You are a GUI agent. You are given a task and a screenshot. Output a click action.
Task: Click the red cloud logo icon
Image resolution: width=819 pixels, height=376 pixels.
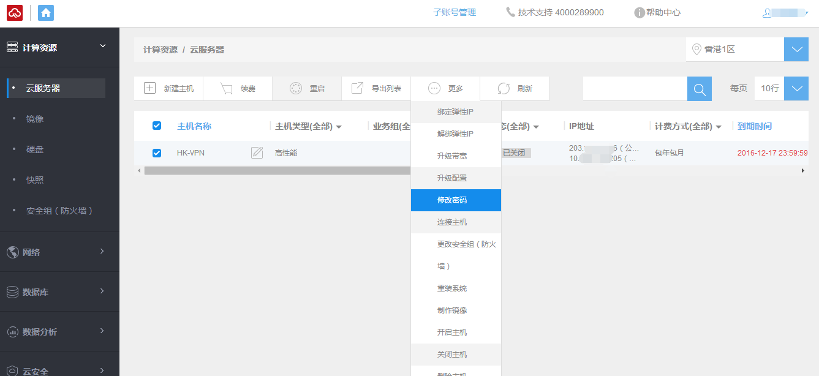pos(15,12)
